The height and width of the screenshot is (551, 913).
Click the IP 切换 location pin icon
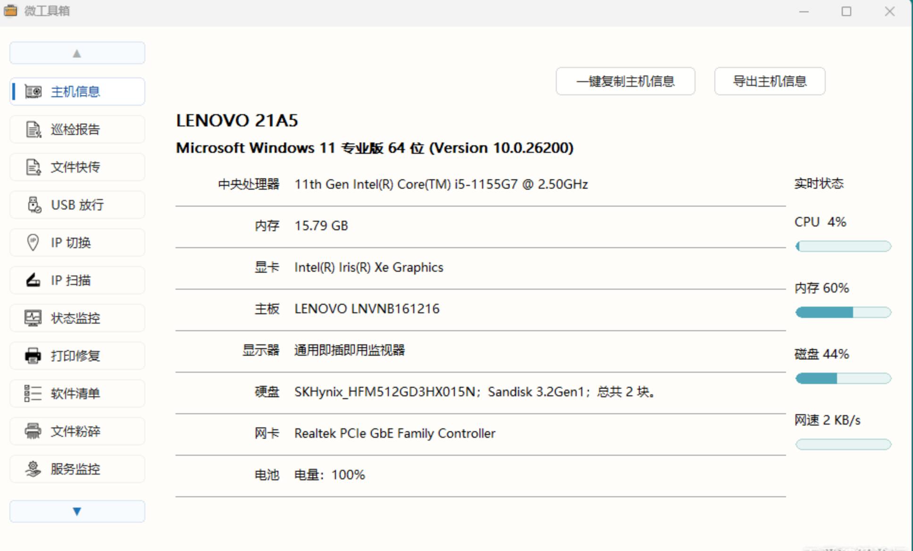point(33,242)
